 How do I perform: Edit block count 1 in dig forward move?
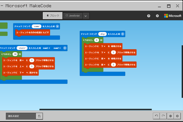(113, 65)
